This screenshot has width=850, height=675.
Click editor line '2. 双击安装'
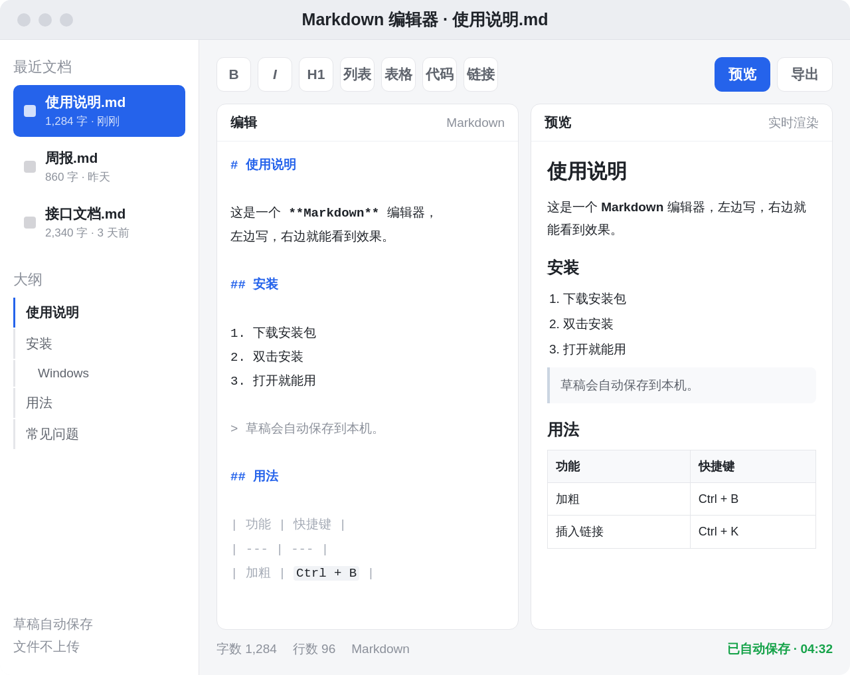[267, 357]
